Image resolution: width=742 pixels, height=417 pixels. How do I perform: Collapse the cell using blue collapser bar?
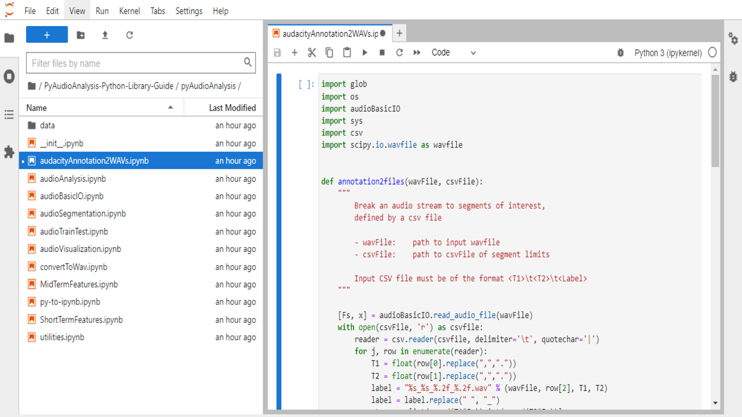(279, 242)
